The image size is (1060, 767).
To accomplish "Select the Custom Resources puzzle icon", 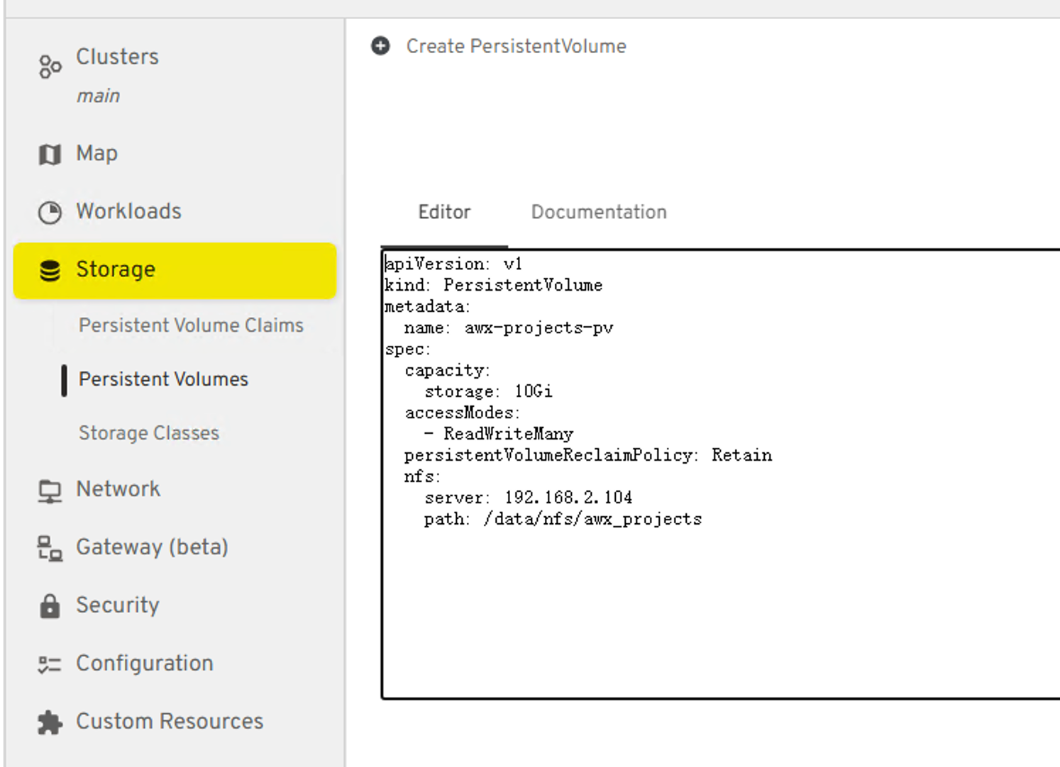I will 50,722.
